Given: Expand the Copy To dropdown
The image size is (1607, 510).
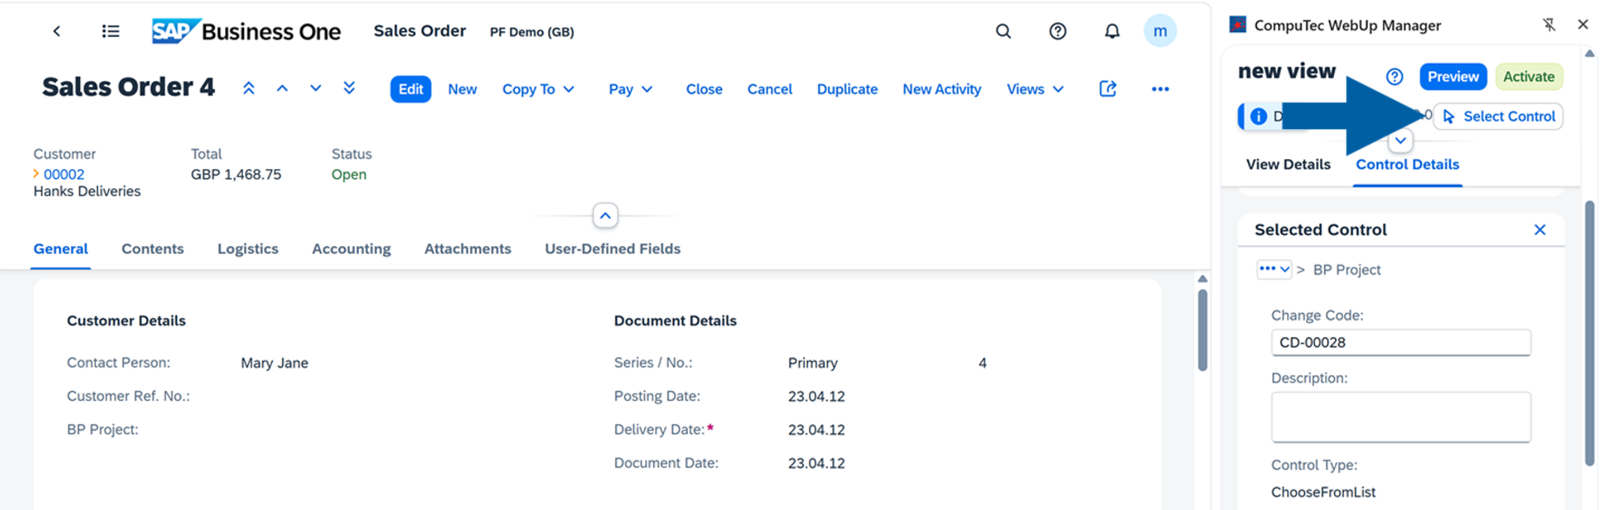Looking at the screenshot, I should click(538, 89).
